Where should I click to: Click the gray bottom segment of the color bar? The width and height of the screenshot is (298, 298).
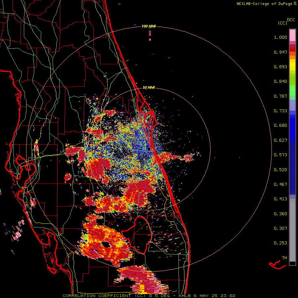(x=292, y=230)
